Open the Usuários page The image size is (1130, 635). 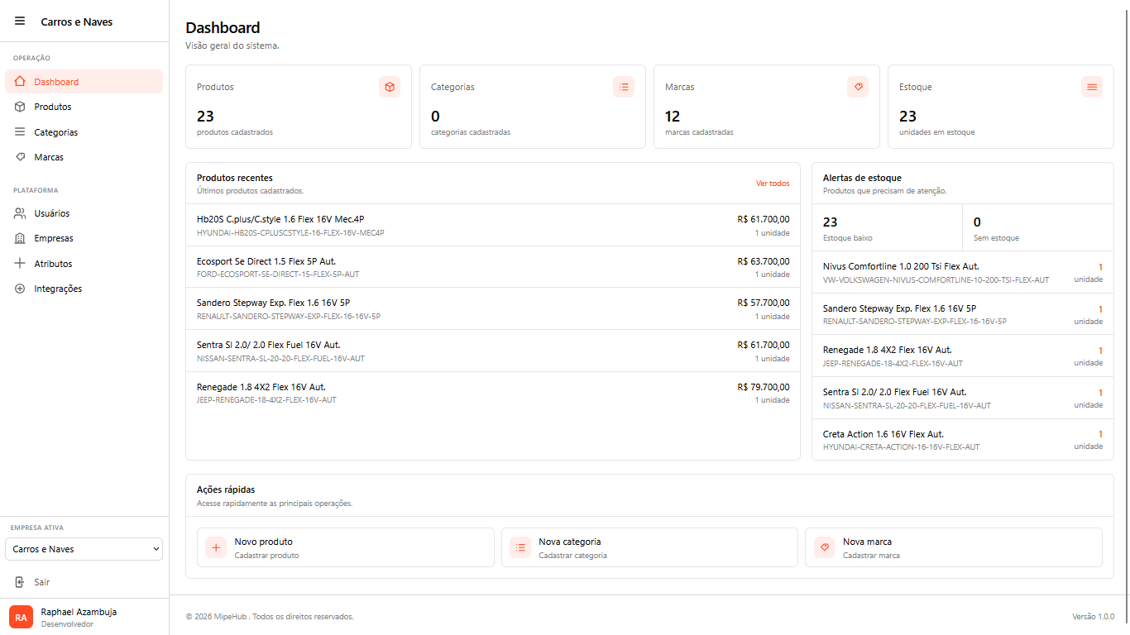point(84,213)
